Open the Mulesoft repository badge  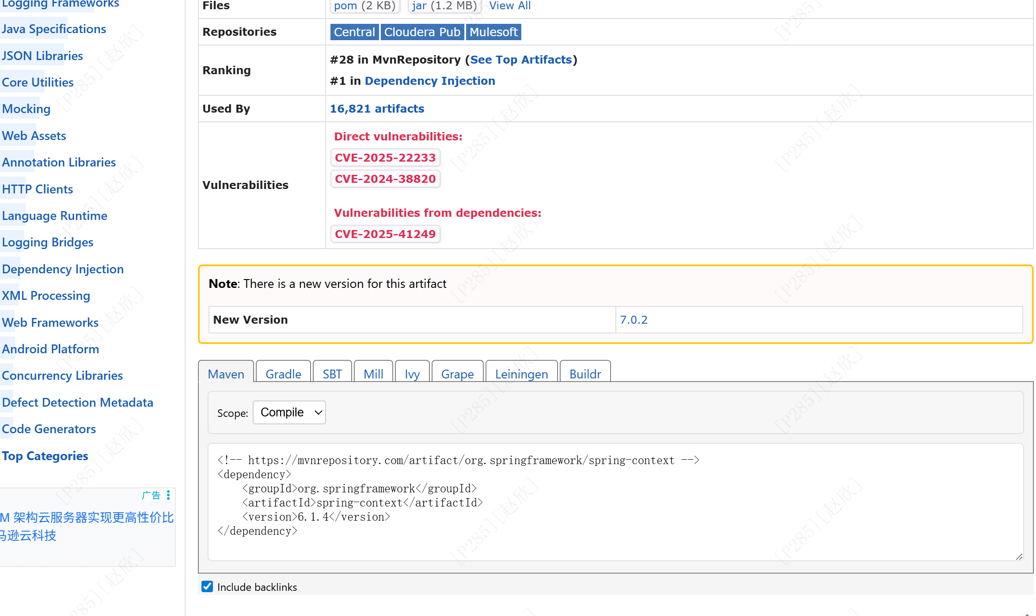(x=493, y=32)
